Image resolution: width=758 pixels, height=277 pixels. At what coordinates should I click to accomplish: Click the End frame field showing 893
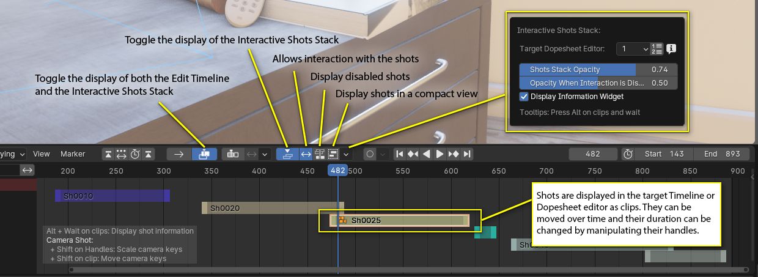point(722,154)
